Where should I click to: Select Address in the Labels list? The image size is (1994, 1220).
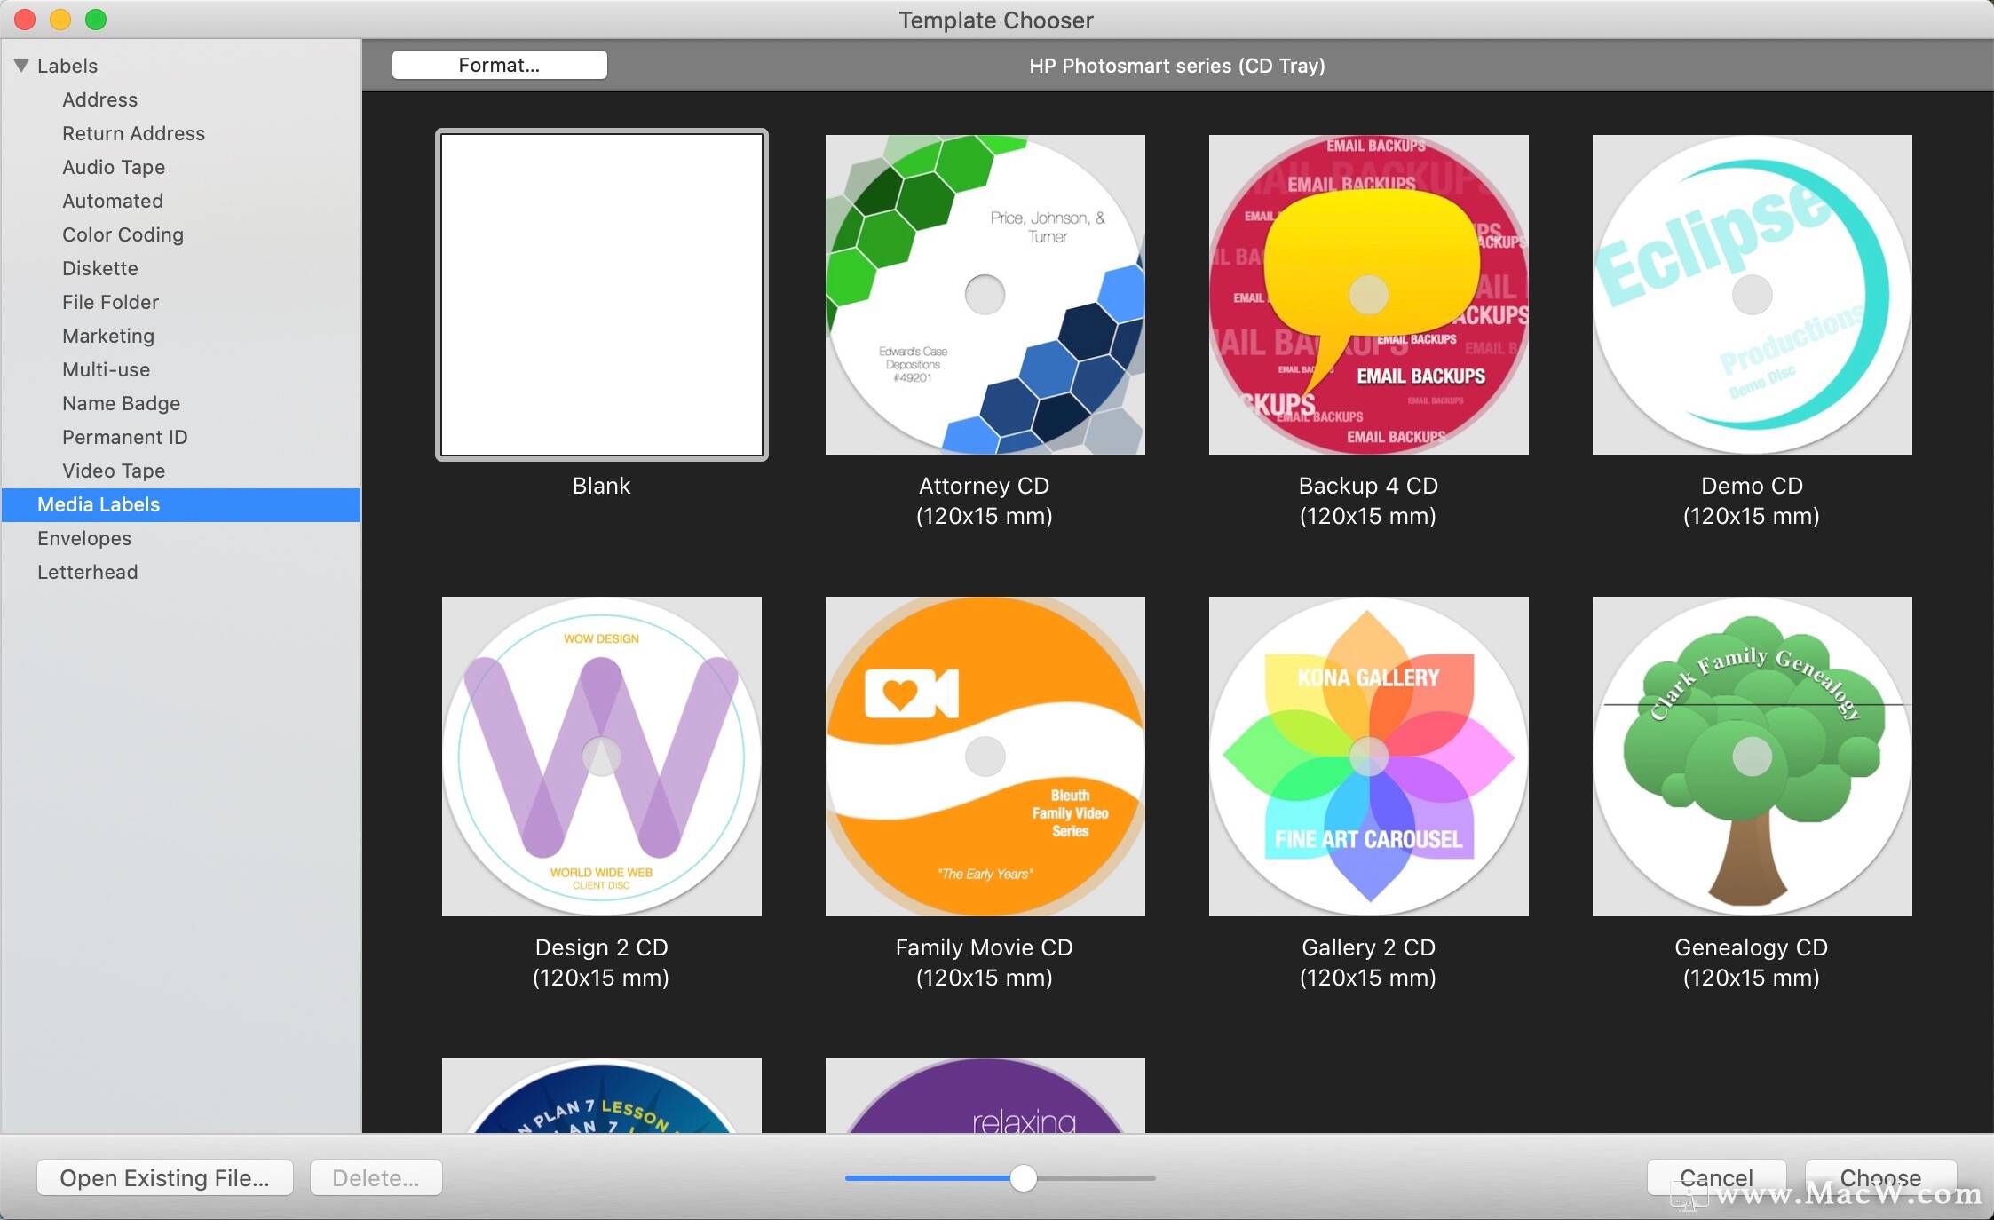99,99
